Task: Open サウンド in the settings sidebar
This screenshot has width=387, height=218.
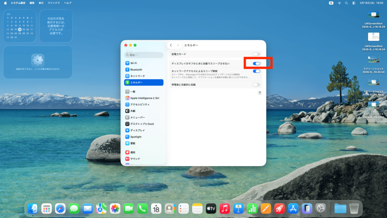Action: click(x=144, y=159)
